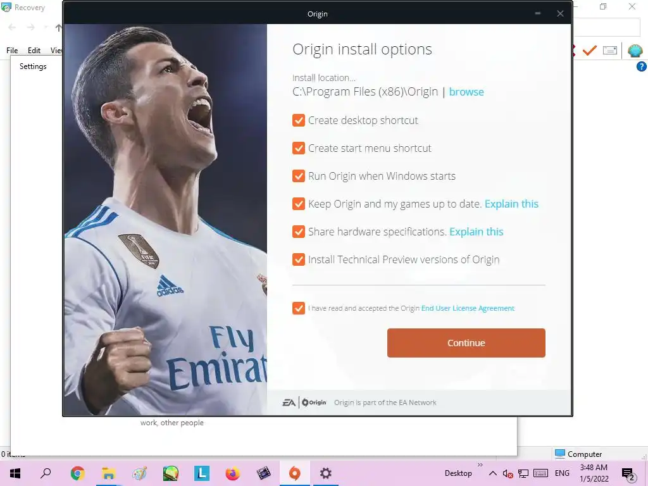Click the back arrow in Recovery window
Viewport: 648px width, 486px height.
pos(12,27)
